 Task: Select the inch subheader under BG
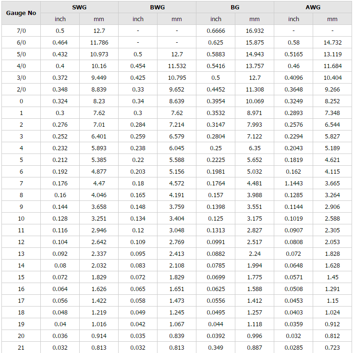pyautogui.click(x=216, y=19)
